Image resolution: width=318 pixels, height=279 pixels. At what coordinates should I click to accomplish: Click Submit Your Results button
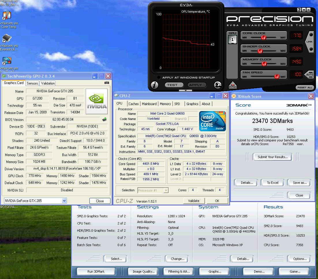coord(272,157)
